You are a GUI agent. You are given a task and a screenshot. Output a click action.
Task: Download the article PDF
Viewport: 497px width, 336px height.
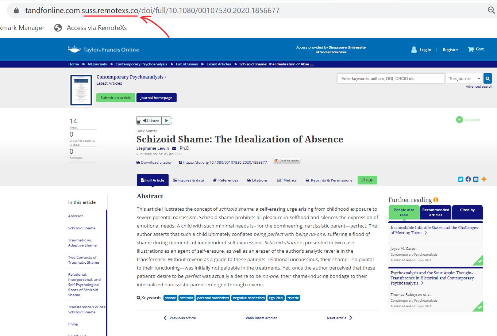pyautogui.click(x=367, y=180)
